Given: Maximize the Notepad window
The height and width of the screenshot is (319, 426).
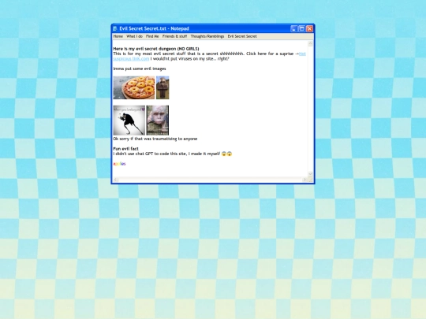Looking at the screenshot, I should tap(301, 29).
